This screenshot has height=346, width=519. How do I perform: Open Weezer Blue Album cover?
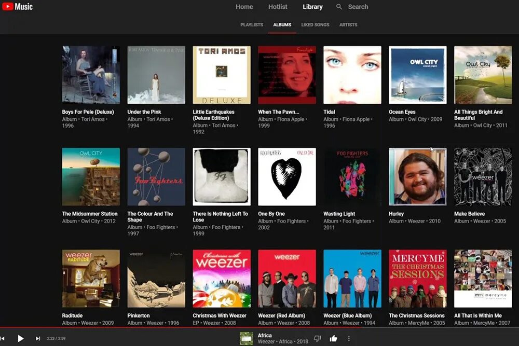[352, 279]
